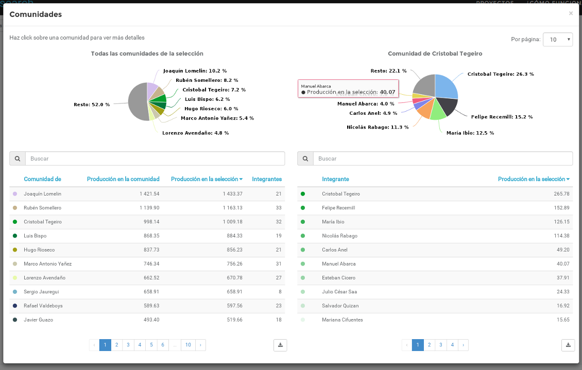Click the search icon of the left search box

[18, 158]
